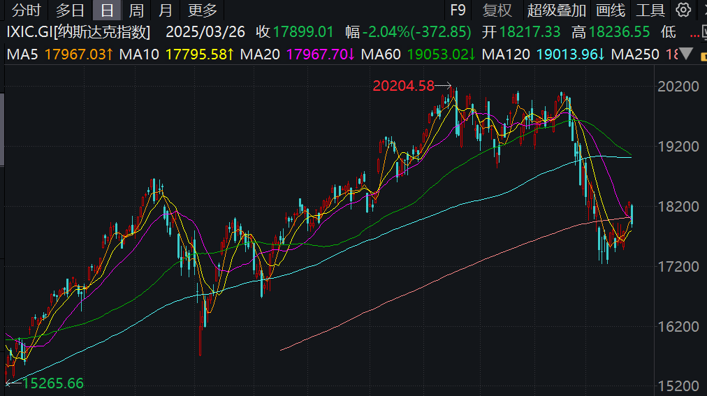Viewport: 707px width, 396px height.
Task: Expand the moving-average list triangle arrow
Action: [686, 54]
